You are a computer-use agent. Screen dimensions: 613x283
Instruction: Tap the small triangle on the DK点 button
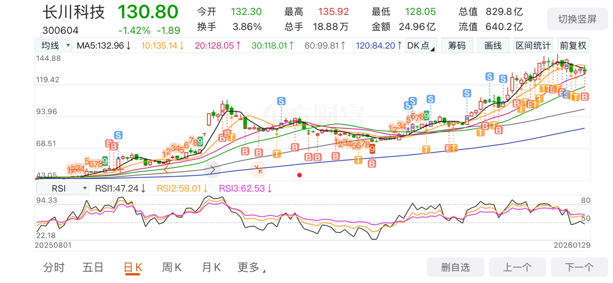pyautogui.click(x=433, y=49)
